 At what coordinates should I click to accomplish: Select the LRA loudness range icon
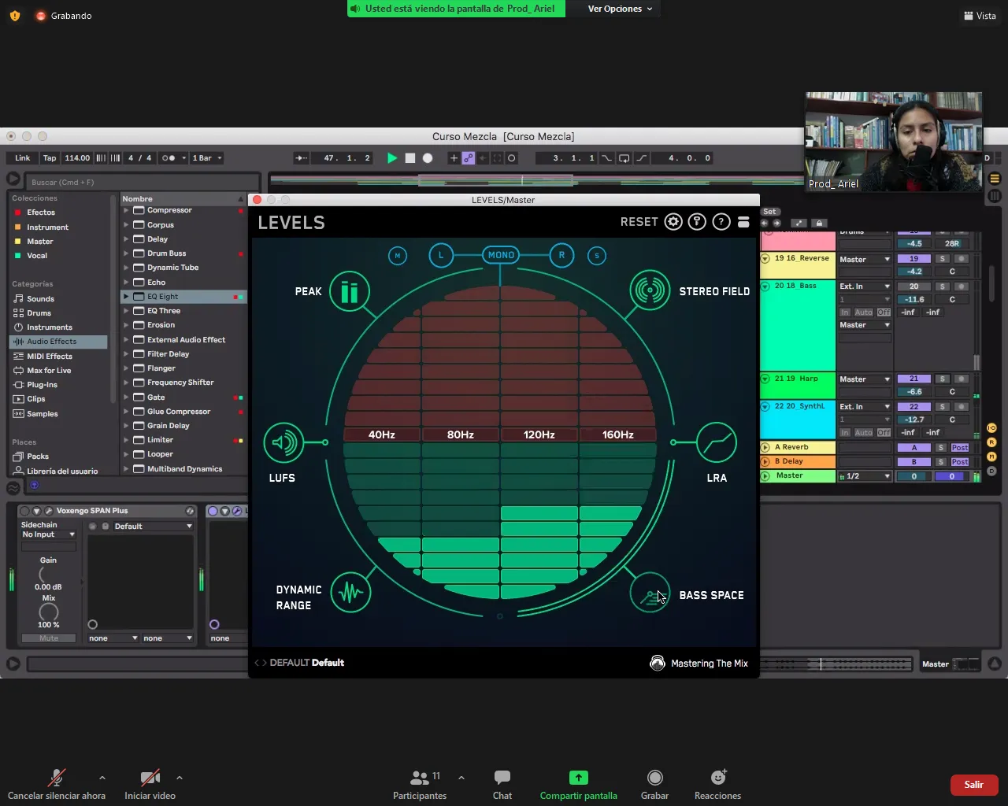point(717,442)
